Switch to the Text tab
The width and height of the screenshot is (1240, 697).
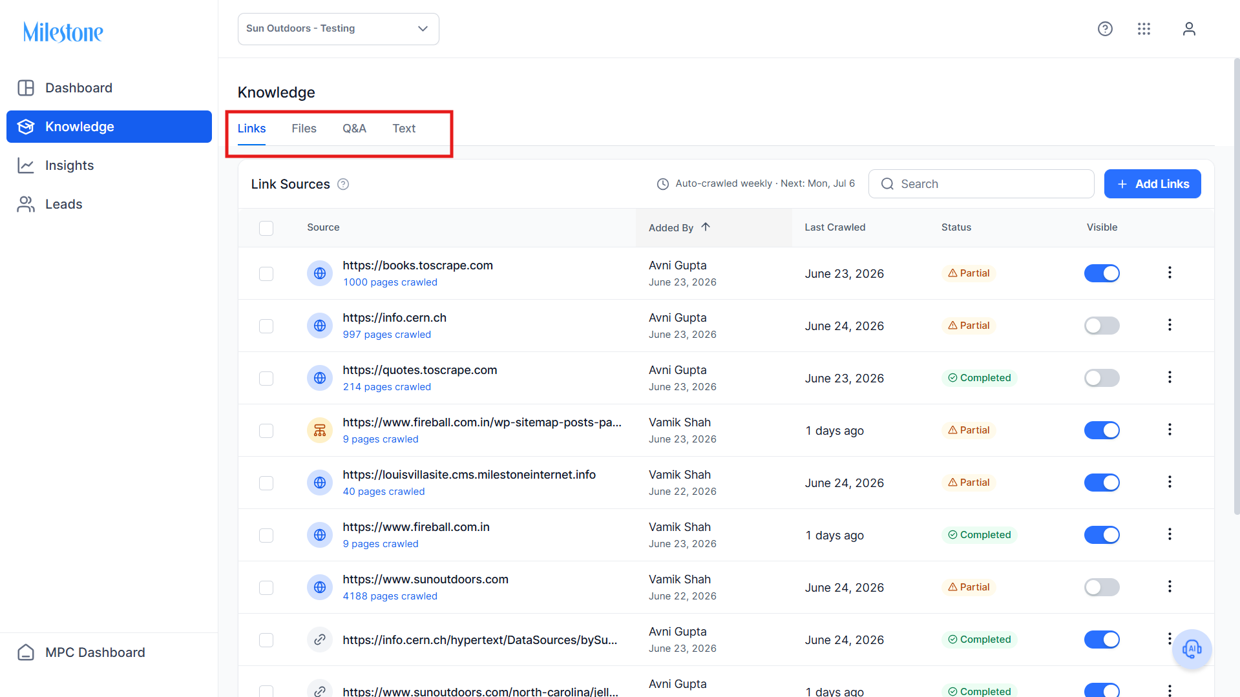tap(404, 129)
